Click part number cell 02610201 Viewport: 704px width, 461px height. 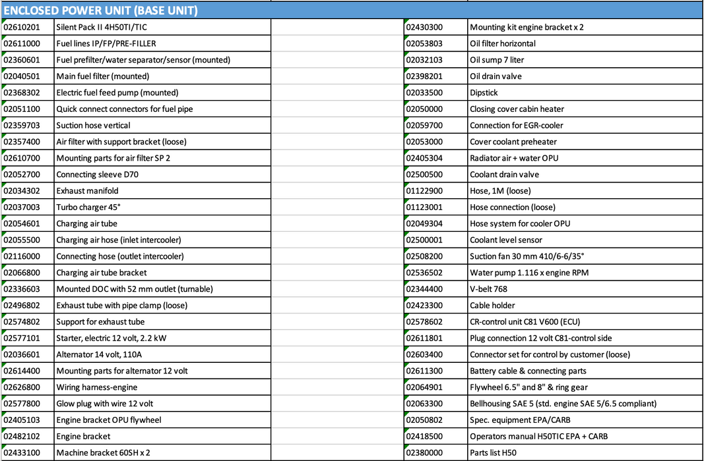(26, 28)
